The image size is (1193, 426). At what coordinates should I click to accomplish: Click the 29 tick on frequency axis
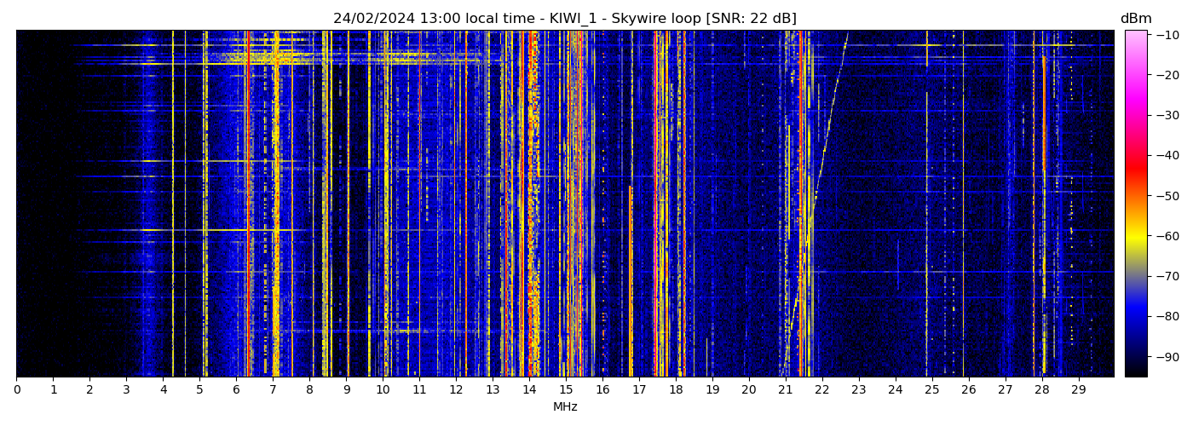pos(1078,389)
